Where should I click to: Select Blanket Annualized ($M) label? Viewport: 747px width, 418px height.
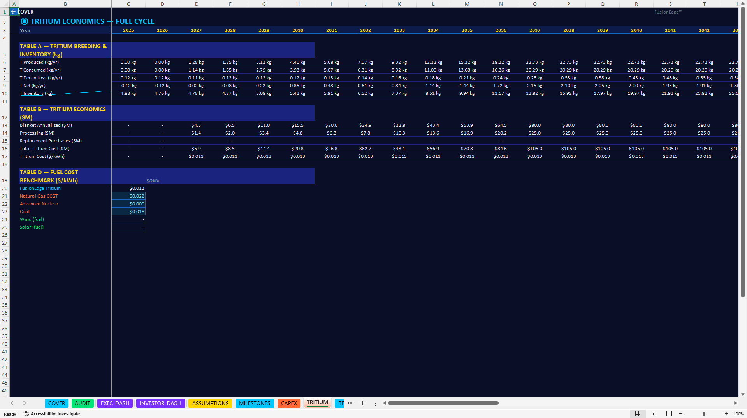pos(65,125)
